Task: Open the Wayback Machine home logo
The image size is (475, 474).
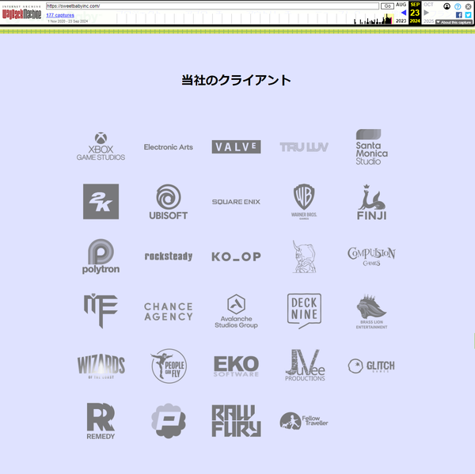Action: (x=21, y=13)
